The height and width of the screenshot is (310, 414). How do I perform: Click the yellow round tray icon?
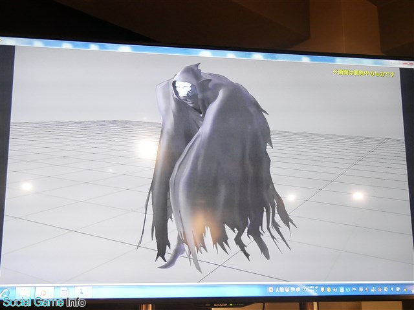click(x=329, y=290)
